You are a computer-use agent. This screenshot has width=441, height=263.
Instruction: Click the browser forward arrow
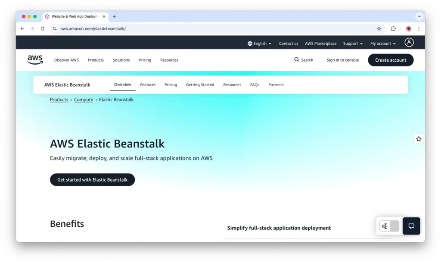32,29
